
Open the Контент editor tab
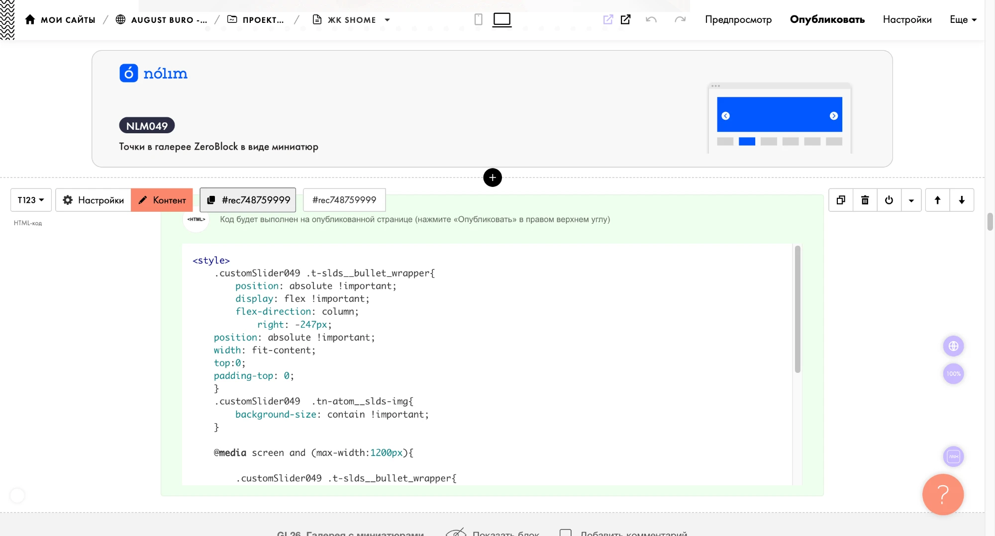click(x=162, y=200)
